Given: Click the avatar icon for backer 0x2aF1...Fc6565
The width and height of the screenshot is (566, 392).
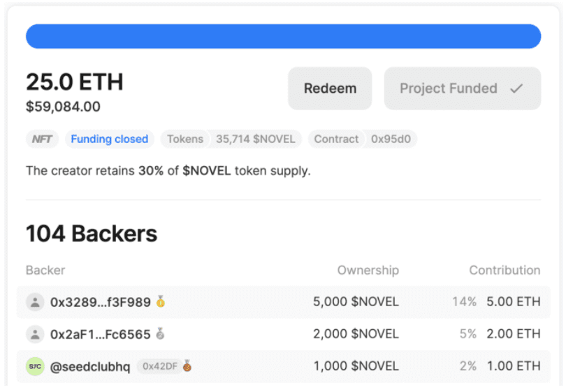Looking at the screenshot, I should coord(35,334).
